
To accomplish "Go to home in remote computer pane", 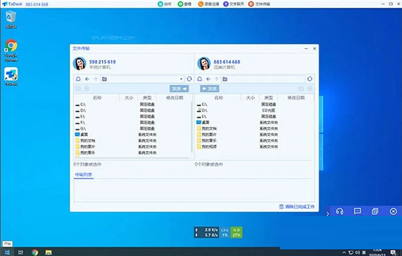I will click(x=200, y=79).
